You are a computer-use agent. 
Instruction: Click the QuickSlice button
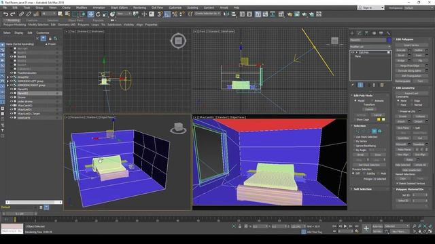[403, 138]
